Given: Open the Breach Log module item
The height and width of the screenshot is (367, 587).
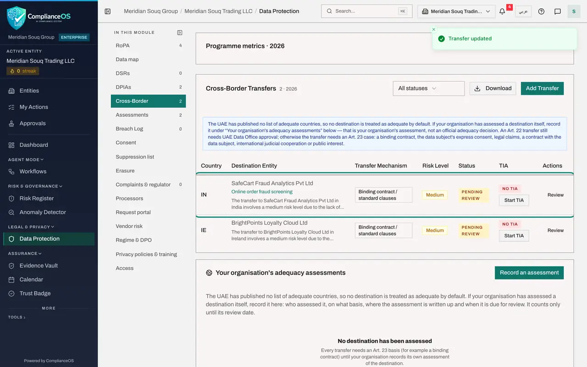Looking at the screenshot, I should (x=148, y=129).
